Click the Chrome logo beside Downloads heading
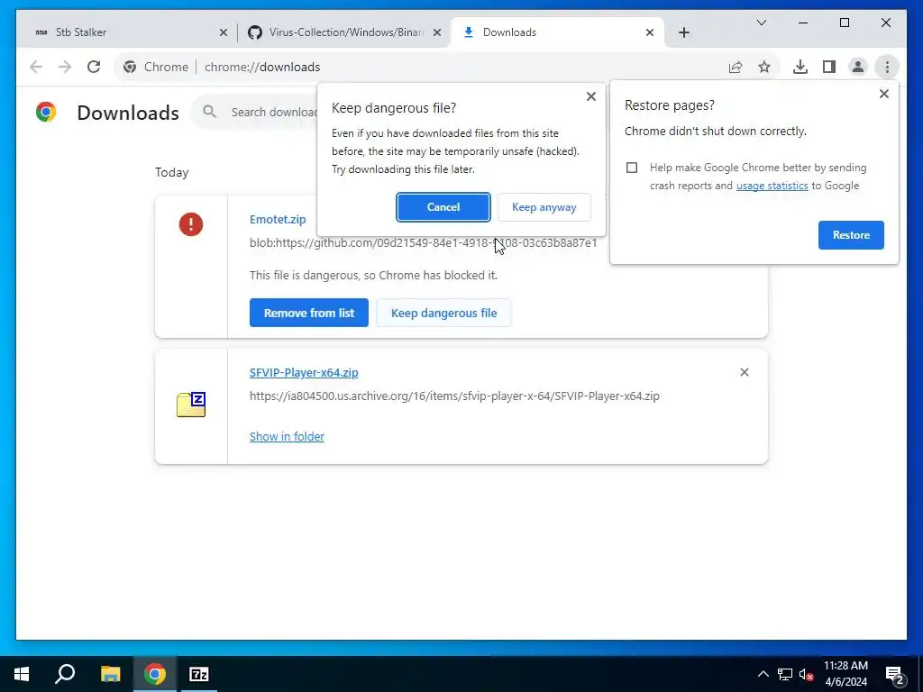 click(x=46, y=112)
